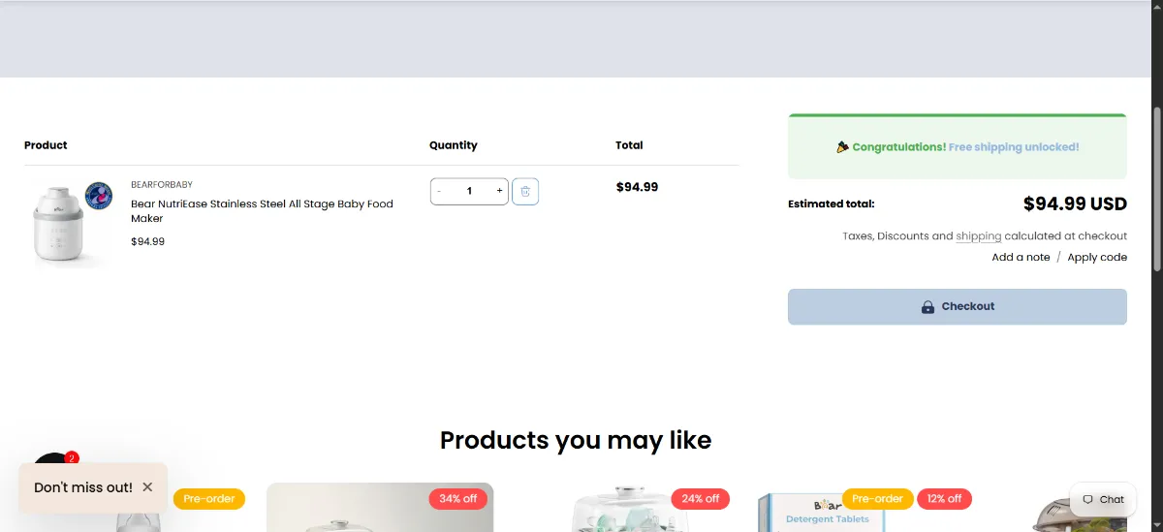Click the 12% off badge
The width and height of the screenshot is (1163, 532).
944,499
